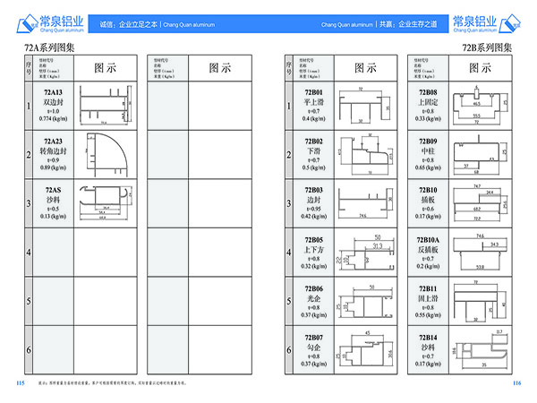Click the 72B01 code text
The image size is (537, 403).
click(314, 92)
